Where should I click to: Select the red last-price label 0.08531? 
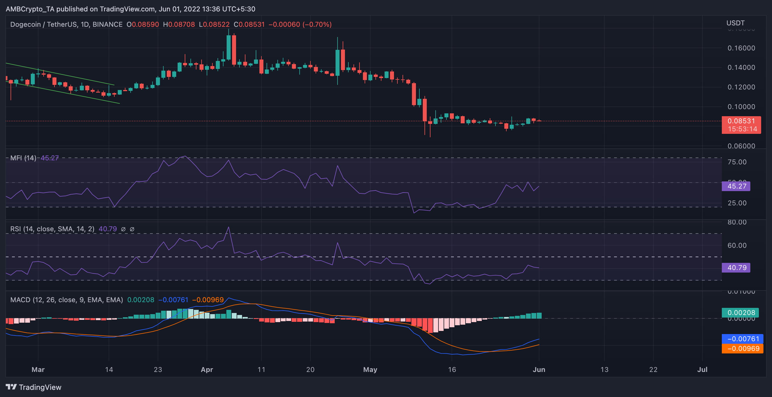[742, 121]
